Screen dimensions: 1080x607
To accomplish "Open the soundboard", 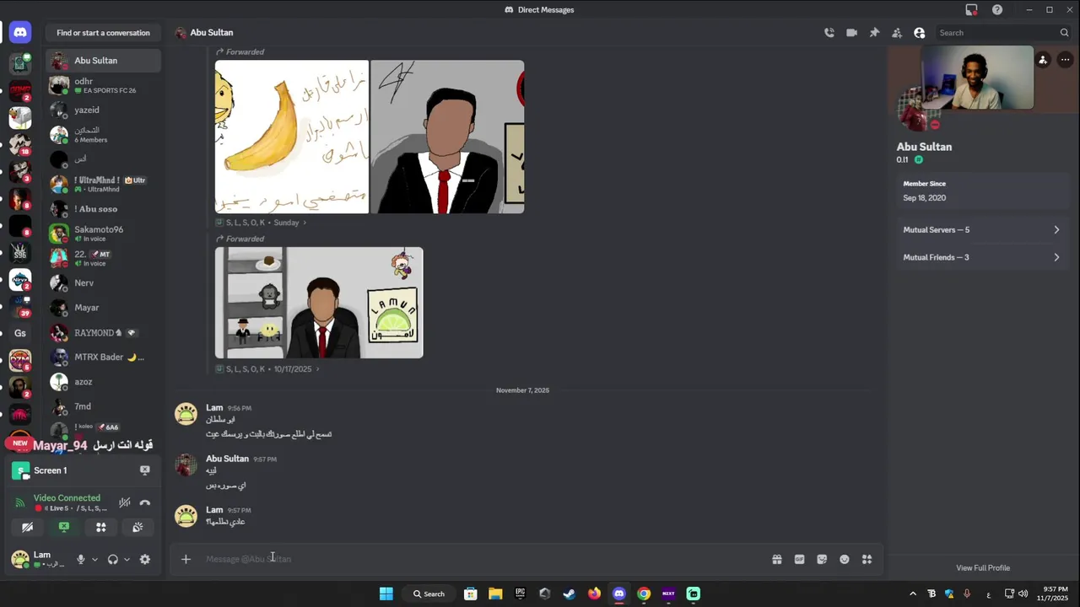I will 138,527.
